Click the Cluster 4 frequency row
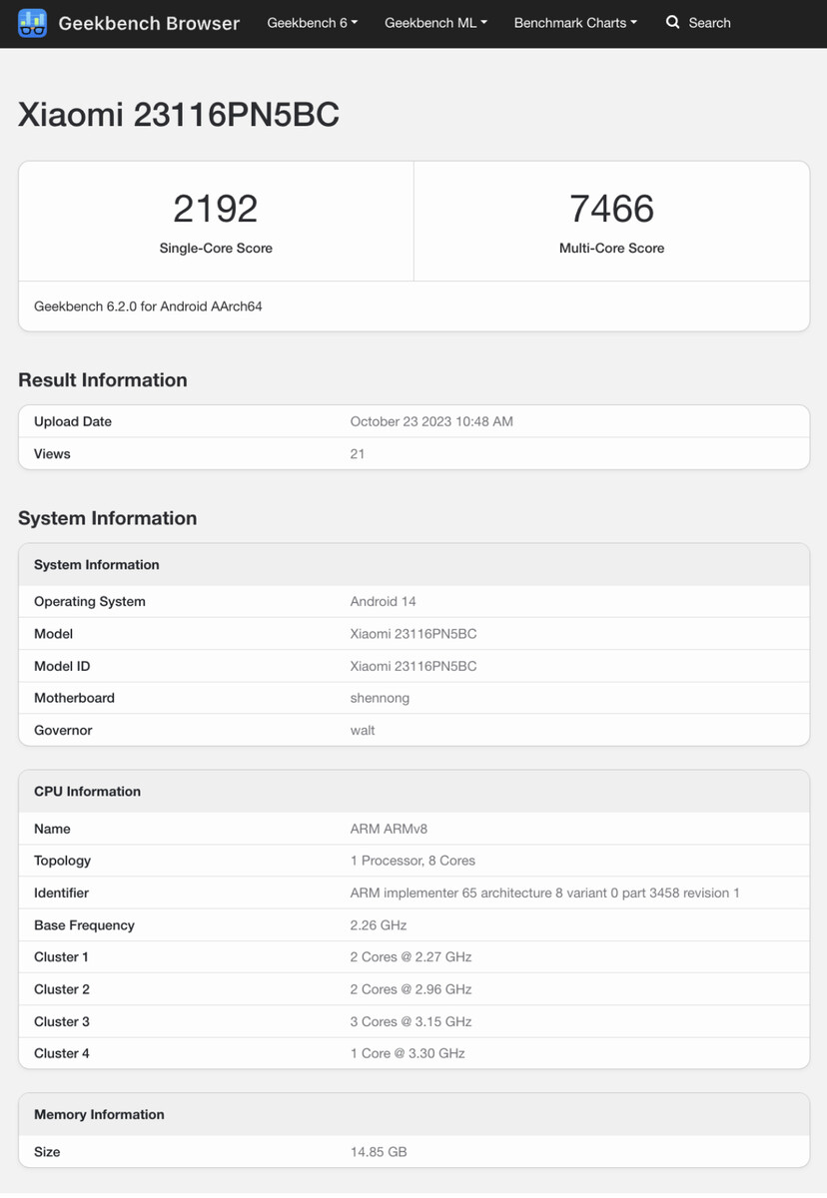The height and width of the screenshot is (1198, 827). pyautogui.click(x=413, y=1053)
